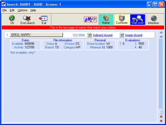Open the Name search button
This screenshot has height=125, width=166.
[106, 20]
